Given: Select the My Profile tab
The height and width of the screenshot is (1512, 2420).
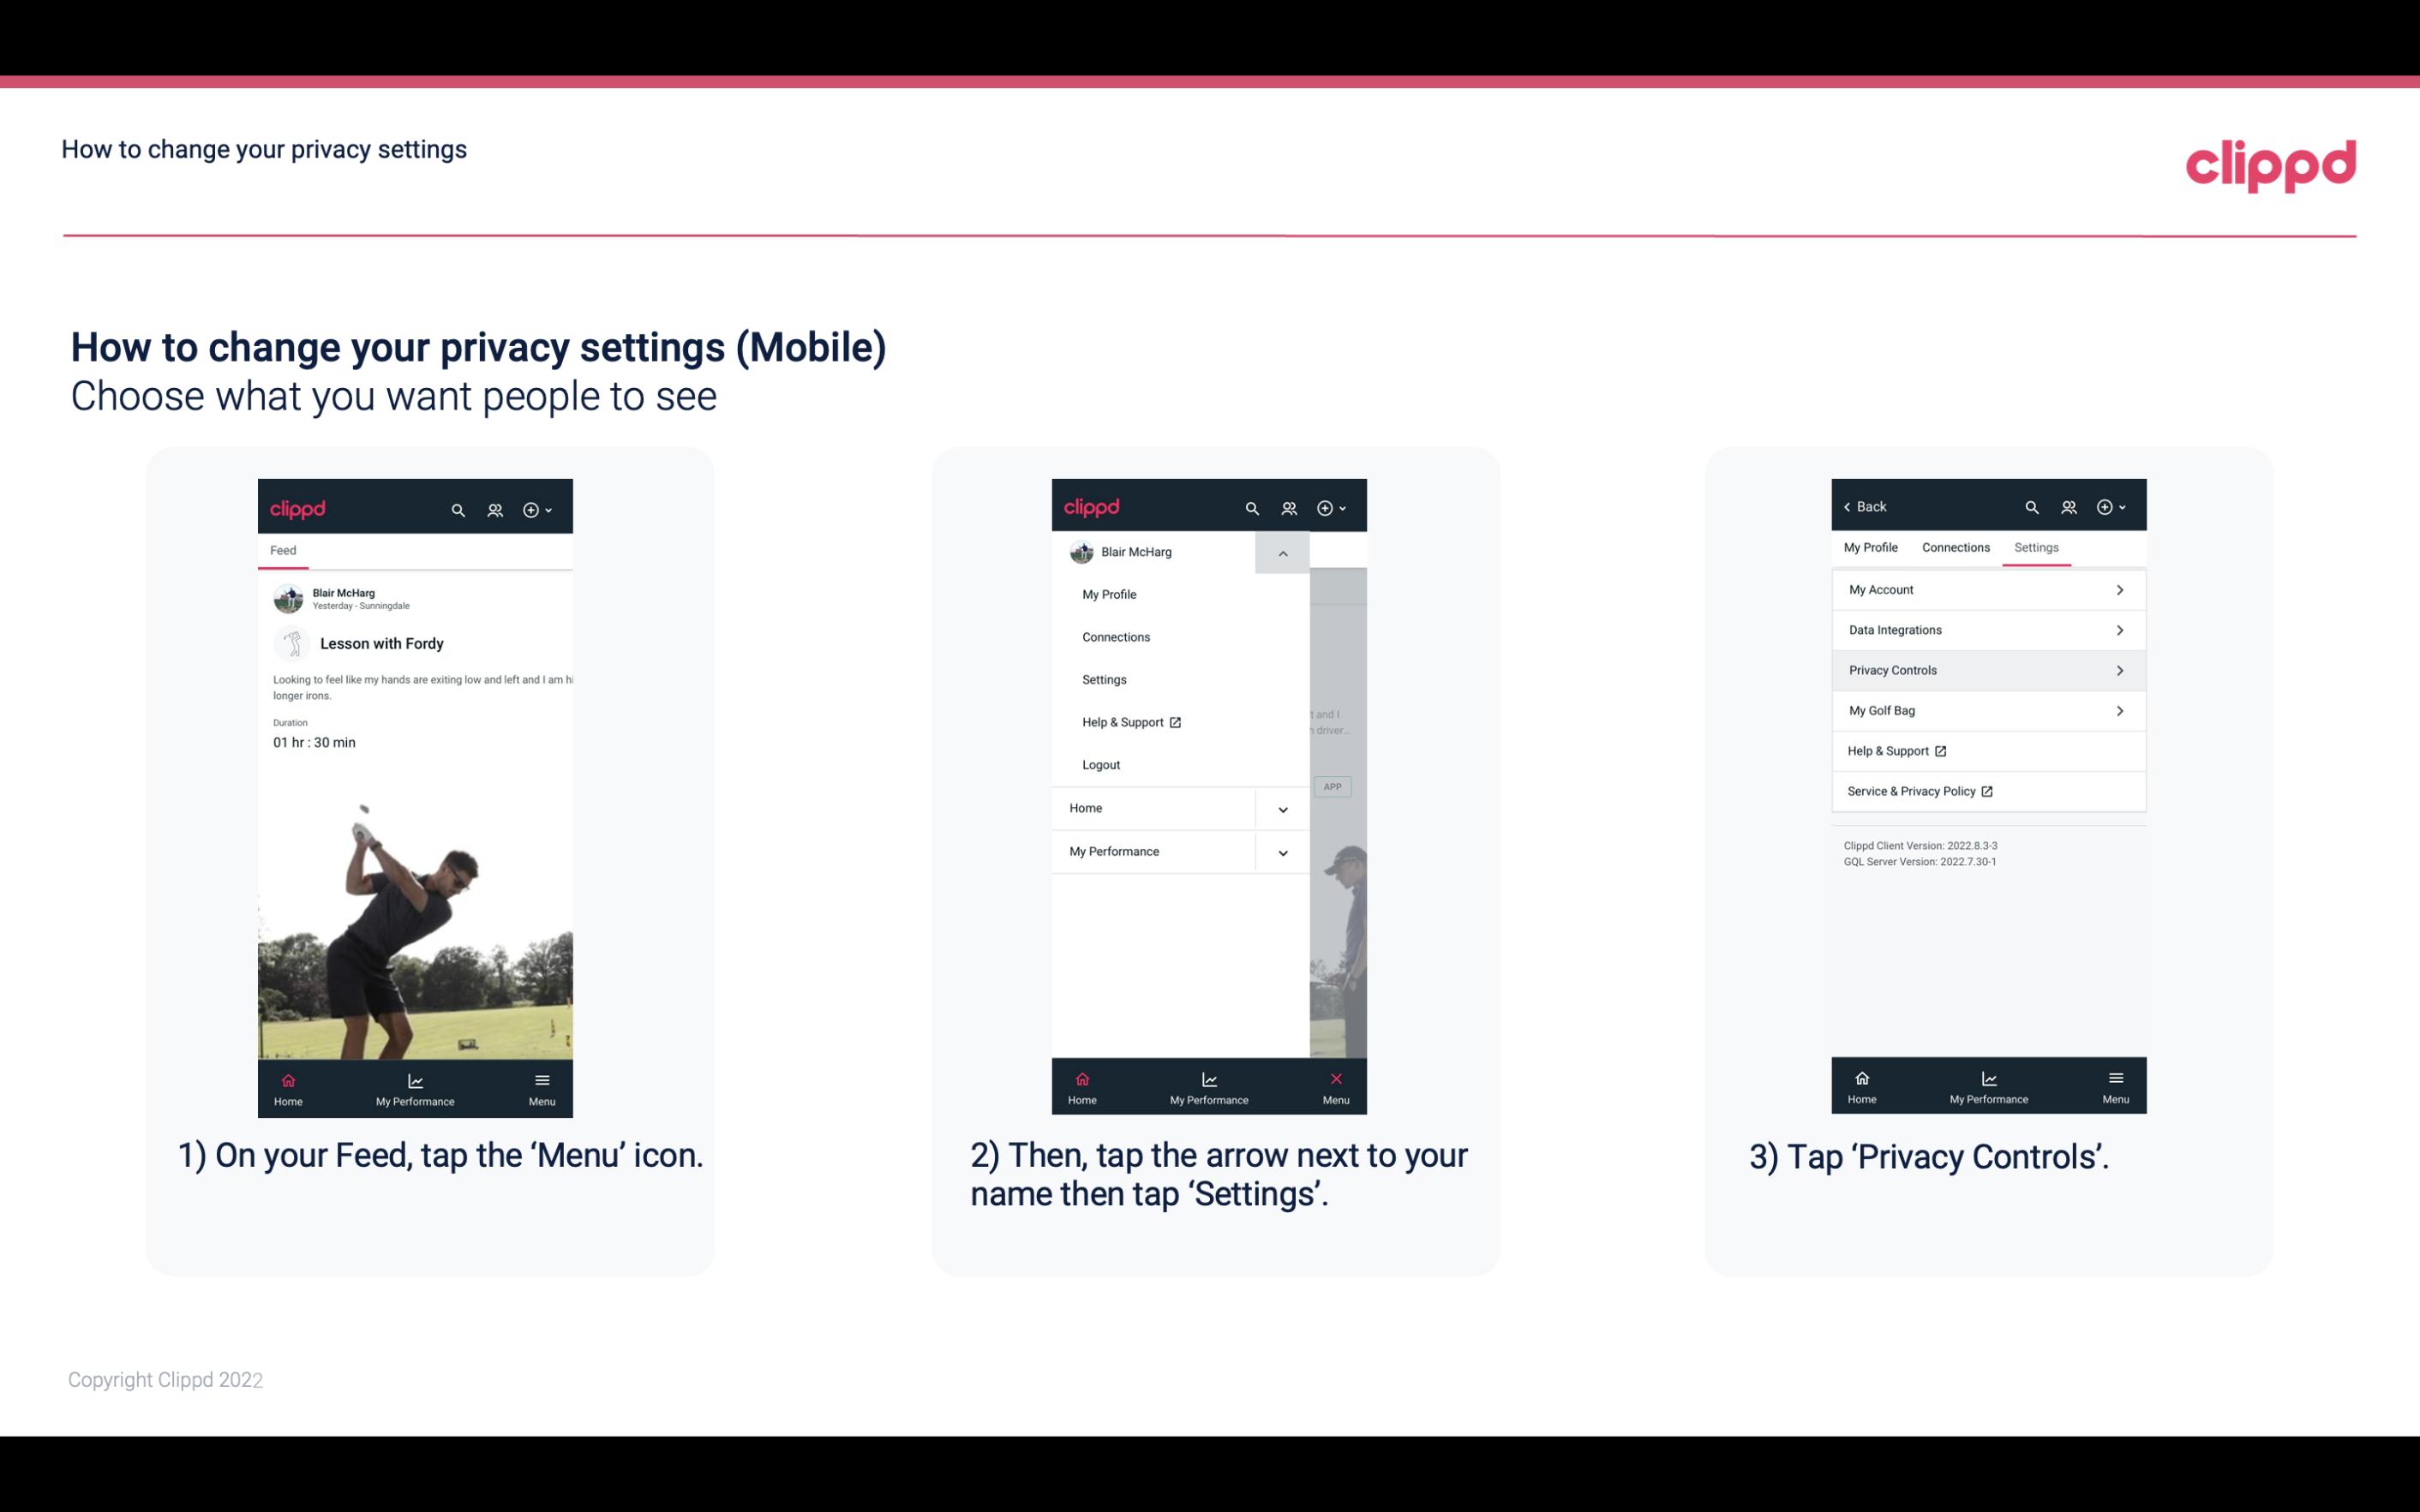Looking at the screenshot, I should click(1872, 547).
